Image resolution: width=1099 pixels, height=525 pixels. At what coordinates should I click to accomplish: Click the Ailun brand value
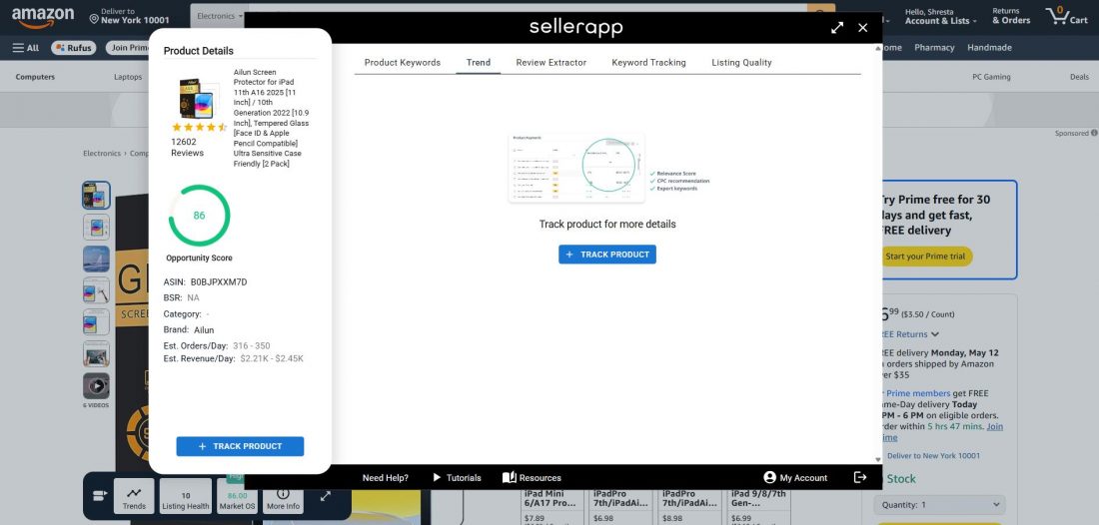(204, 329)
